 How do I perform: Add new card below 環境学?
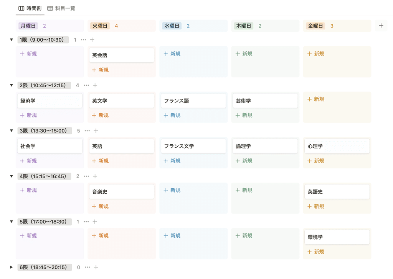(315, 252)
